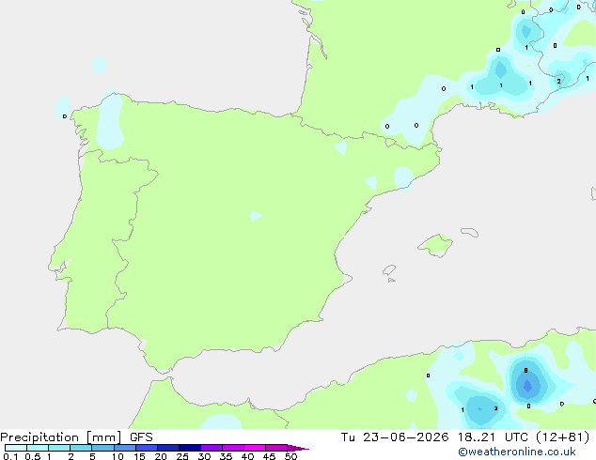
Task: Click the '8' precipitation value over Algeria
Action: (525, 371)
